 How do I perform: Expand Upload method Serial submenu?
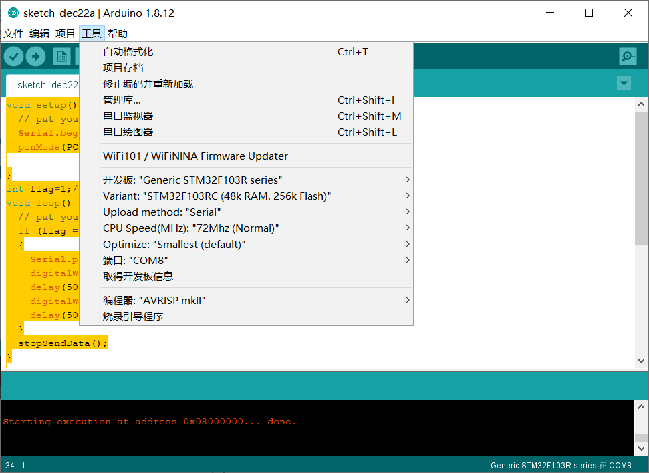[x=246, y=212]
